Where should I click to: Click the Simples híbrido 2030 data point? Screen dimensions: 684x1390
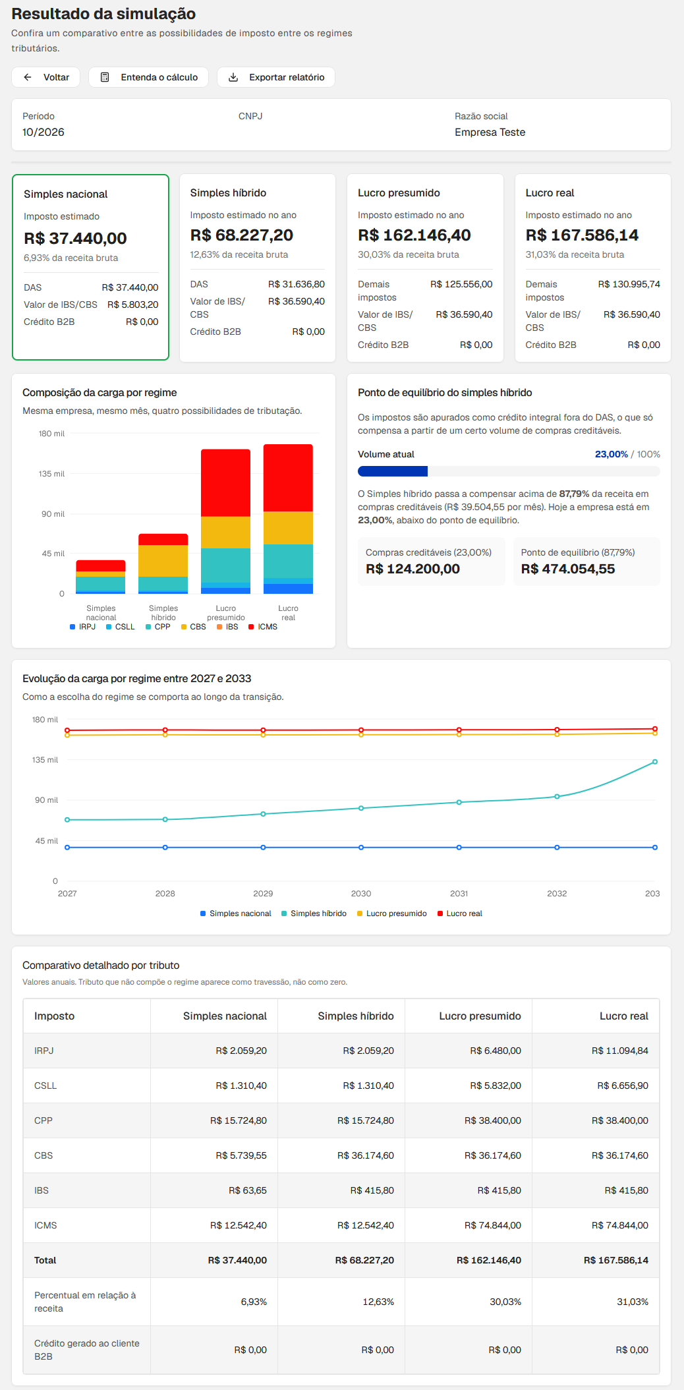[361, 808]
